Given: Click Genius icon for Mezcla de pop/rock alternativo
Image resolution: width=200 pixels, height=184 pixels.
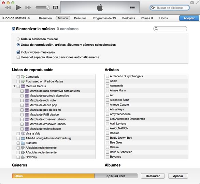Looking at the screenshot, I should pyautogui.click(x=27, y=96).
